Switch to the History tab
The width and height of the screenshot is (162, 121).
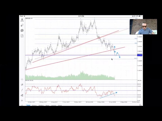pyautogui.click(x=34, y=105)
